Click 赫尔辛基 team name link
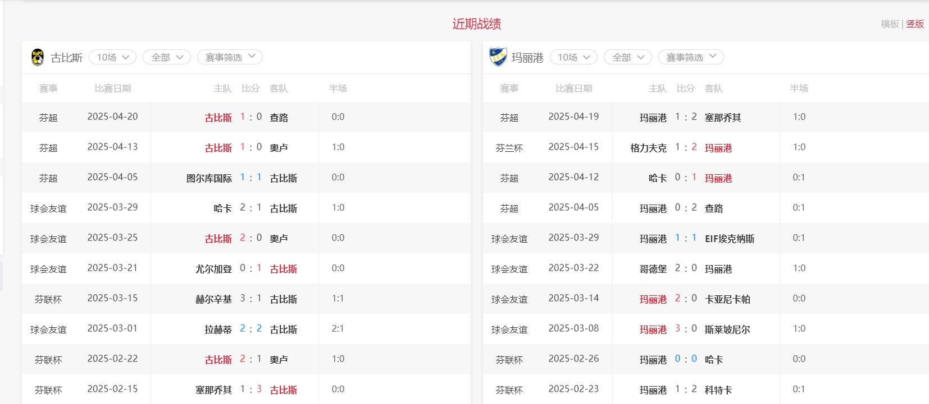This screenshot has width=929, height=404. pyautogui.click(x=213, y=299)
